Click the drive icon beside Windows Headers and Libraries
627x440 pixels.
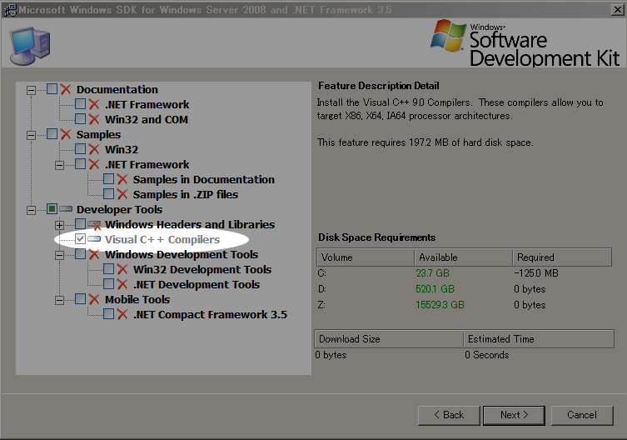[94, 225]
